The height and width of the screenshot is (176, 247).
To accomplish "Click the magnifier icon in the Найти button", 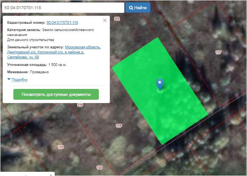I will point(131,8).
